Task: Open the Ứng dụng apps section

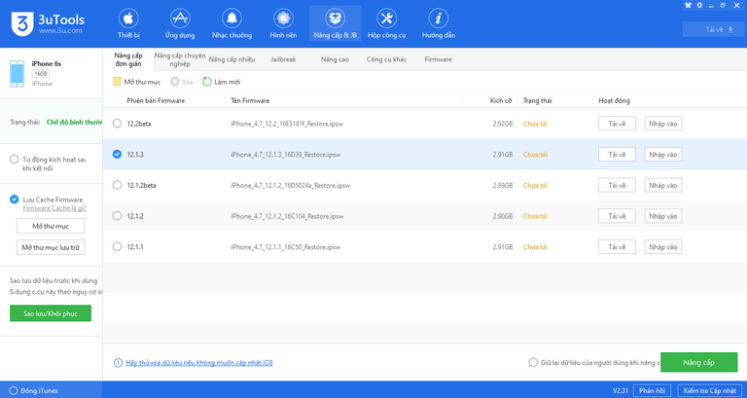Action: tap(180, 24)
